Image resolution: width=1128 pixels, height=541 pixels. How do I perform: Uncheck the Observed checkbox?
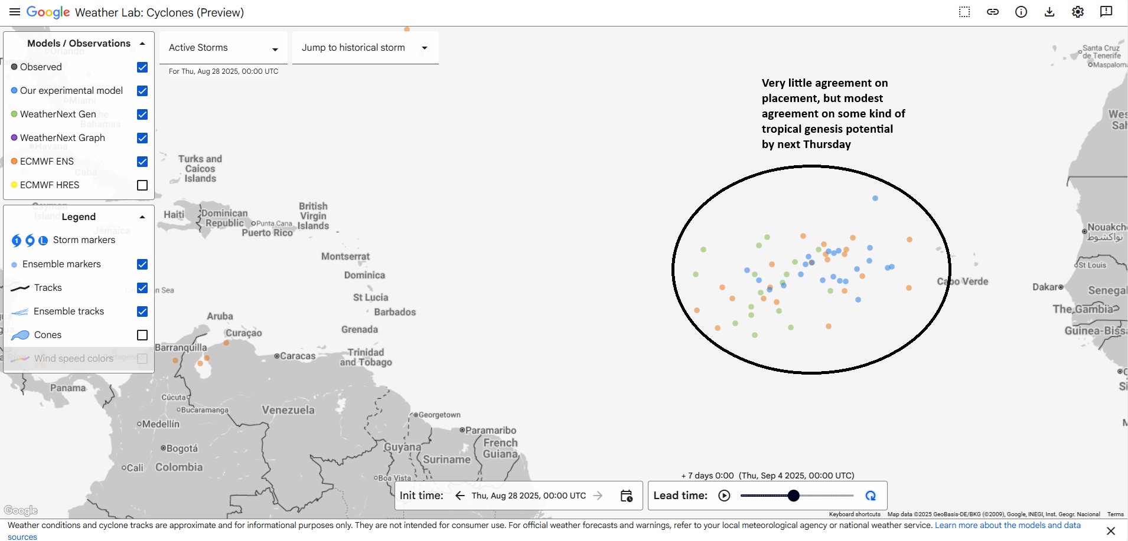click(x=142, y=67)
